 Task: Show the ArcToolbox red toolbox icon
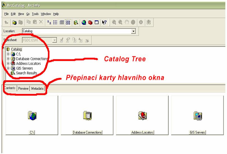90,22
